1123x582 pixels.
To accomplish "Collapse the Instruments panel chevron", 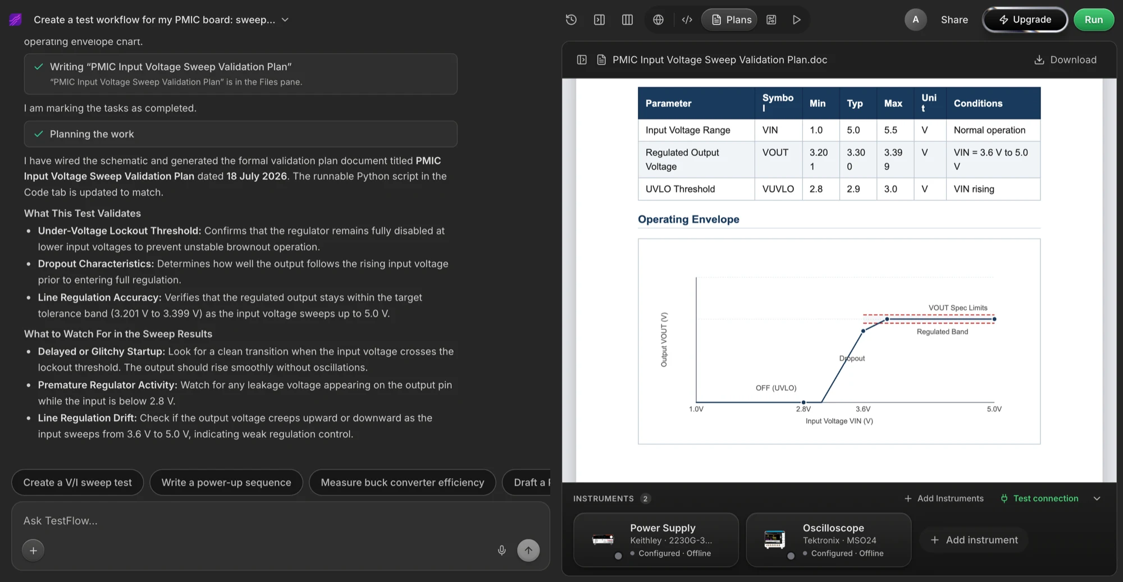I will (1097, 498).
